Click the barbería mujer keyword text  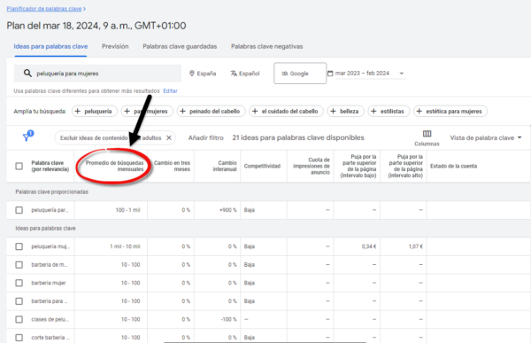click(49, 283)
